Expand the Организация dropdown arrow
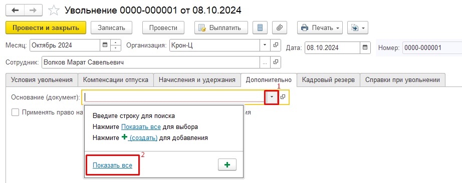Viewport: 462px width, 183px height. [x=265, y=45]
